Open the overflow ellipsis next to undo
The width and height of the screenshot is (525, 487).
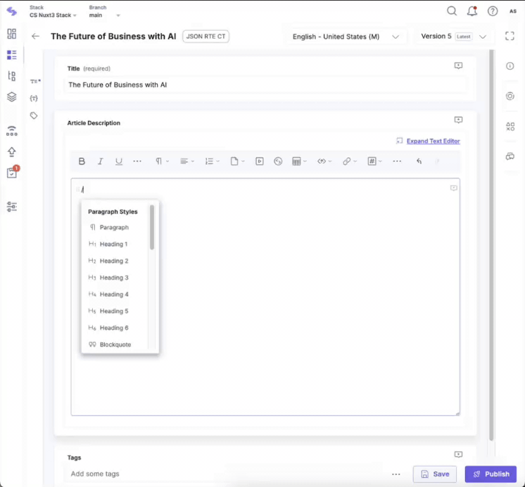[397, 161]
